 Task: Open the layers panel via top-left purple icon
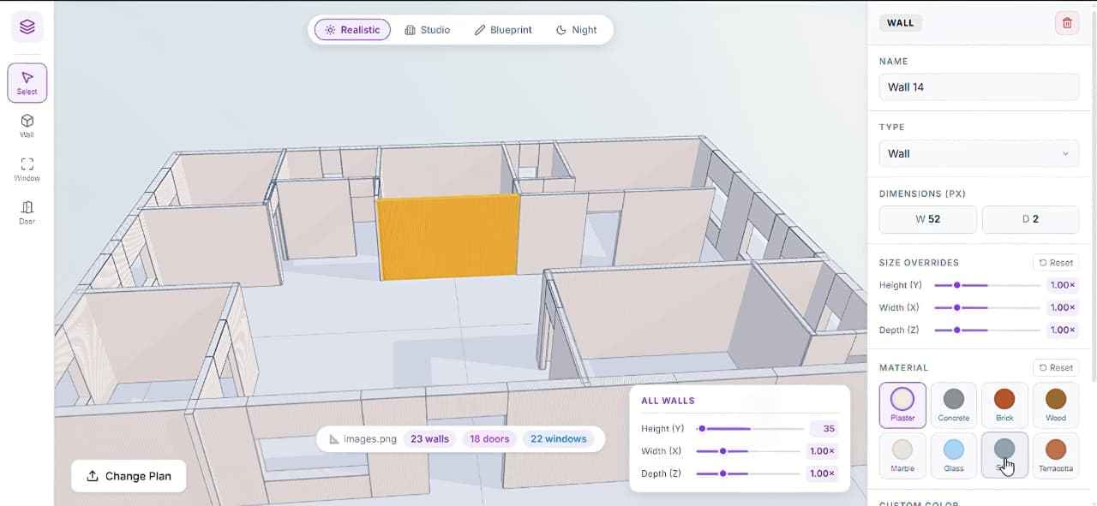pos(27,27)
